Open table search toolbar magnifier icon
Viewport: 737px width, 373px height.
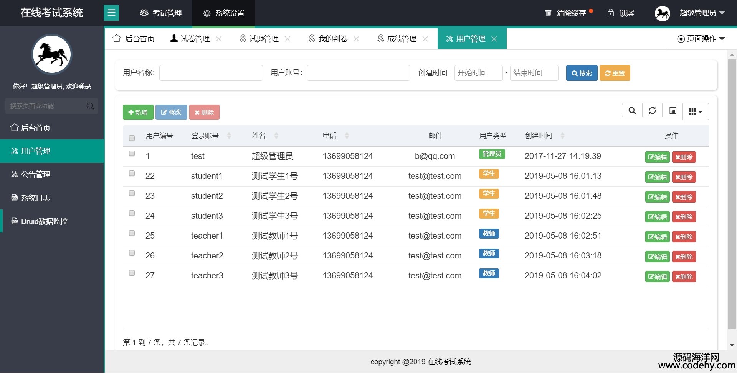632,111
